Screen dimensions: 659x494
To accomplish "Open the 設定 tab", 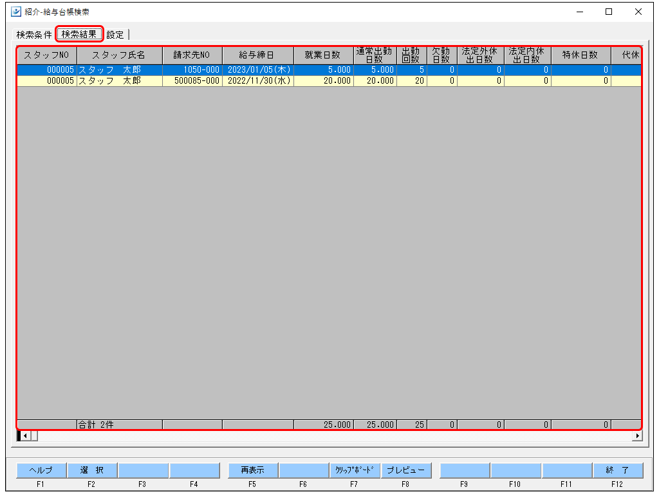I will (115, 35).
